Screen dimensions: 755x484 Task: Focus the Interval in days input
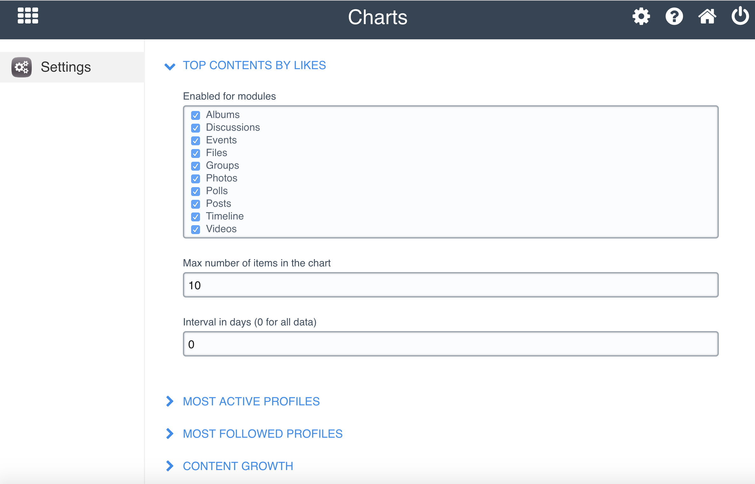click(450, 344)
